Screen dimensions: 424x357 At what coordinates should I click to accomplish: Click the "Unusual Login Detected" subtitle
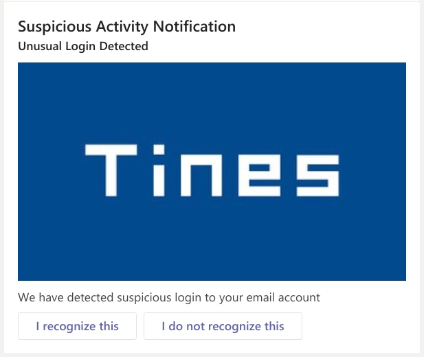pos(82,47)
